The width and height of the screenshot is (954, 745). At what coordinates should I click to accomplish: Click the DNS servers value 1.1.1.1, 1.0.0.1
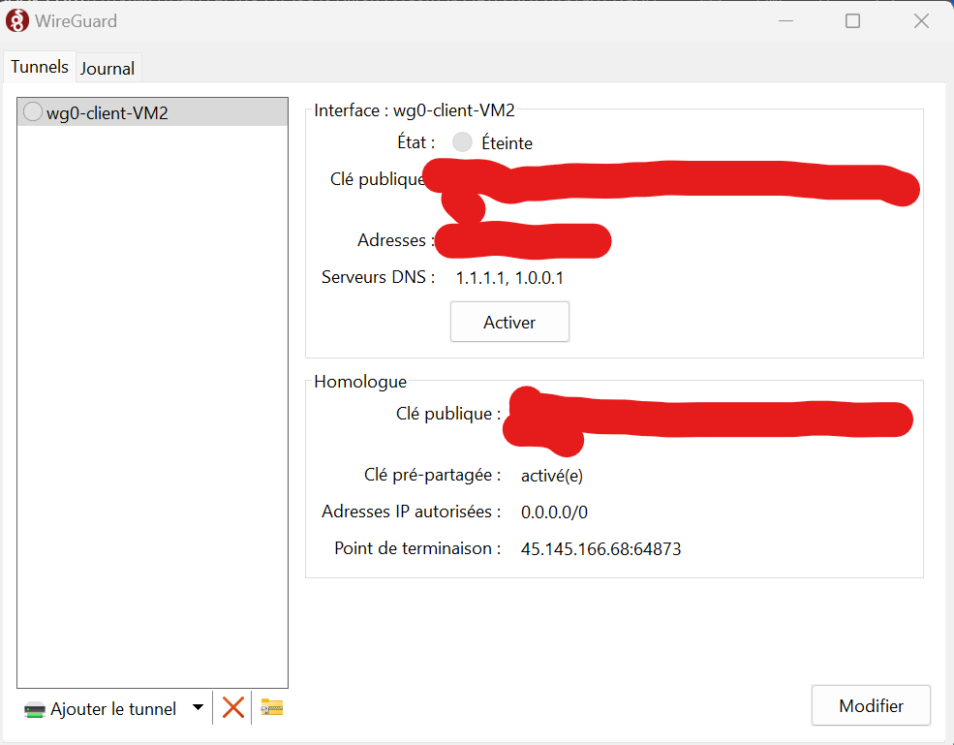pos(509,278)
